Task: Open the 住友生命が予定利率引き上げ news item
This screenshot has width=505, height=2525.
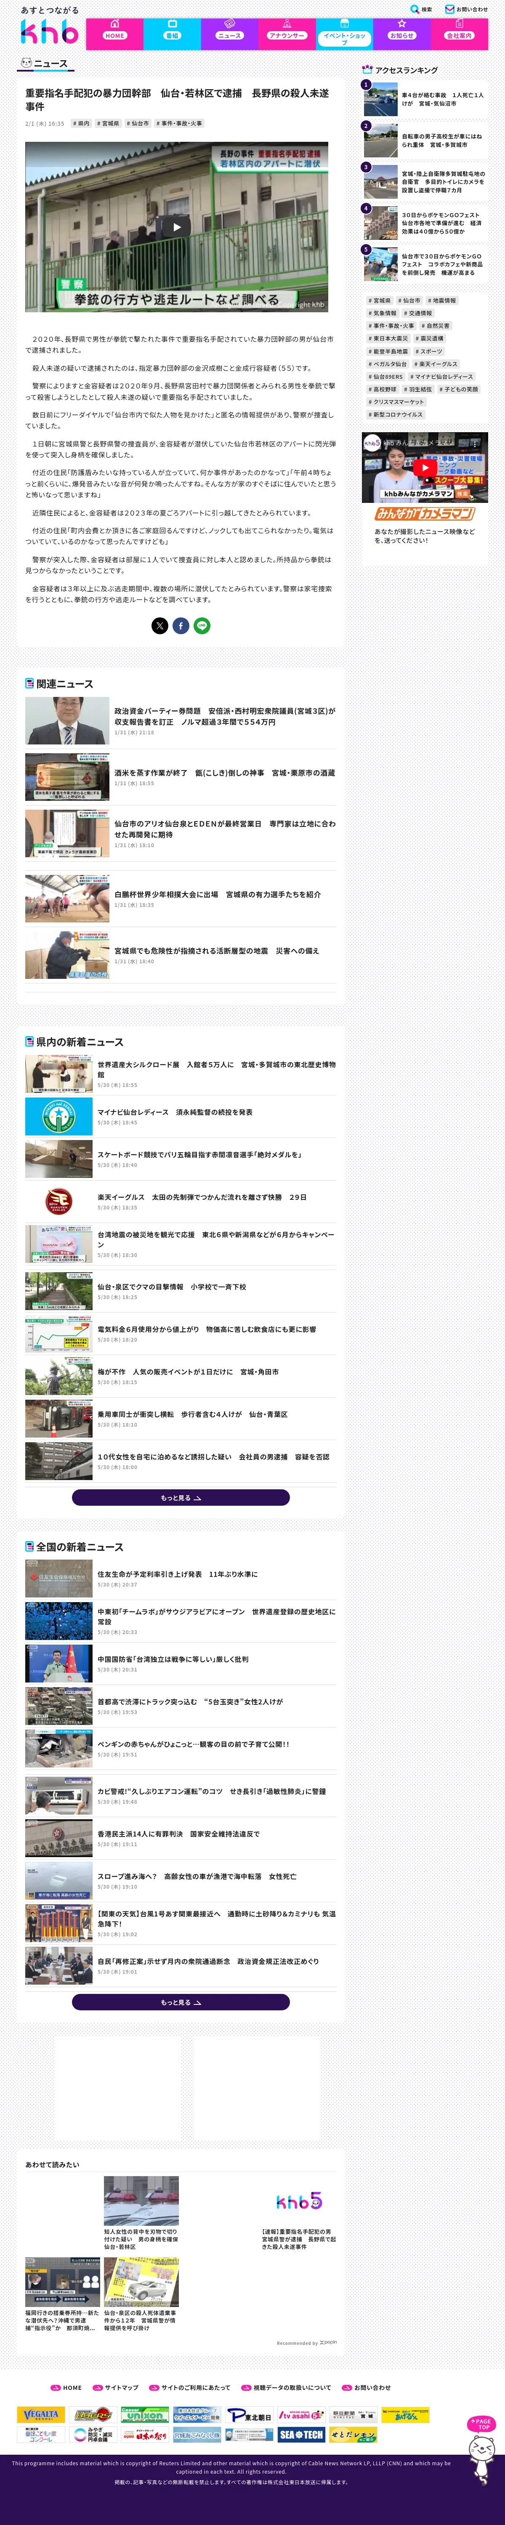Action: click(x=181, y=1578)
